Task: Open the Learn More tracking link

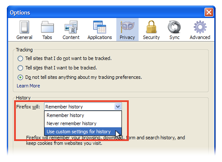Action: coord(28,86)
